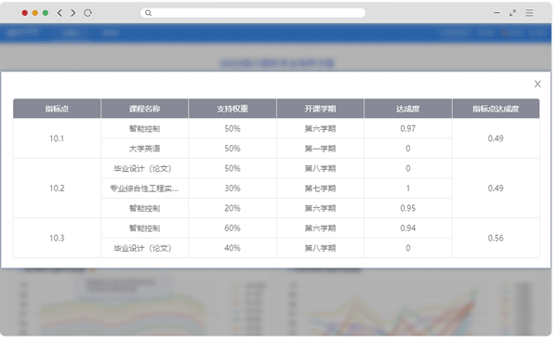Click the 60% weight value
The image size is (558, 338).
(232, 228)
